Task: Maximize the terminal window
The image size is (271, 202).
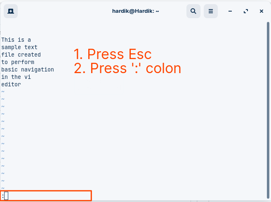Action: click(246, 11)
